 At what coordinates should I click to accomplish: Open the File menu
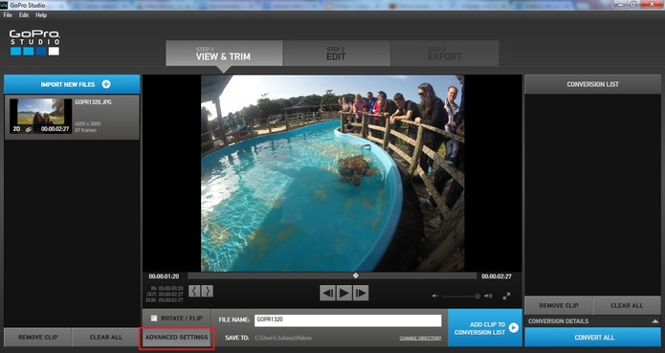(8, 15)
